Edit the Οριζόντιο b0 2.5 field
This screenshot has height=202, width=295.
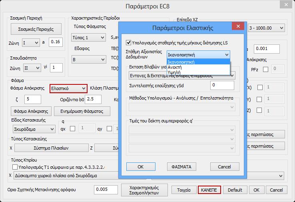click(93, 99)
